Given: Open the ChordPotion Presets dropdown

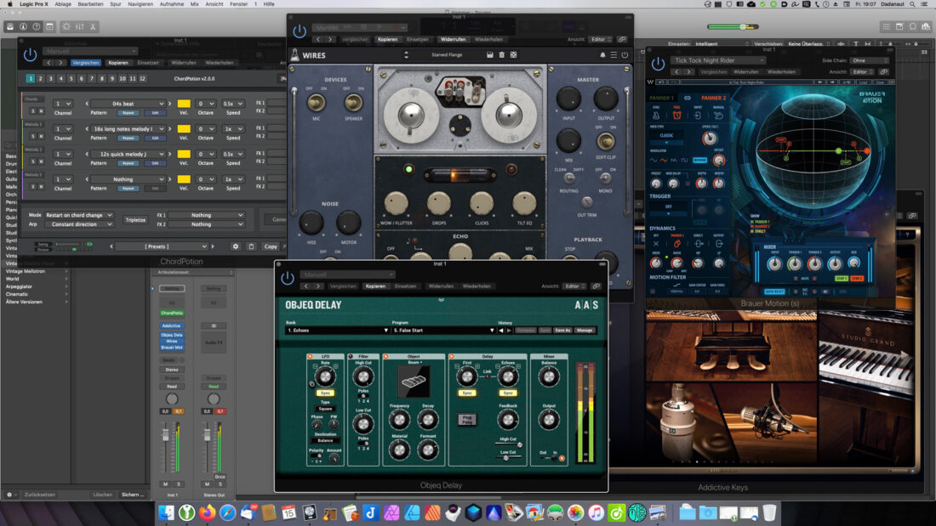Looking at the screenshot, I should point(161,246).
